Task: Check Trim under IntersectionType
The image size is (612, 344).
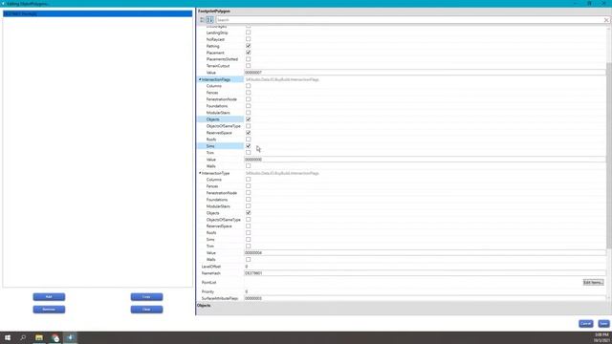Action: click(249, 247)
